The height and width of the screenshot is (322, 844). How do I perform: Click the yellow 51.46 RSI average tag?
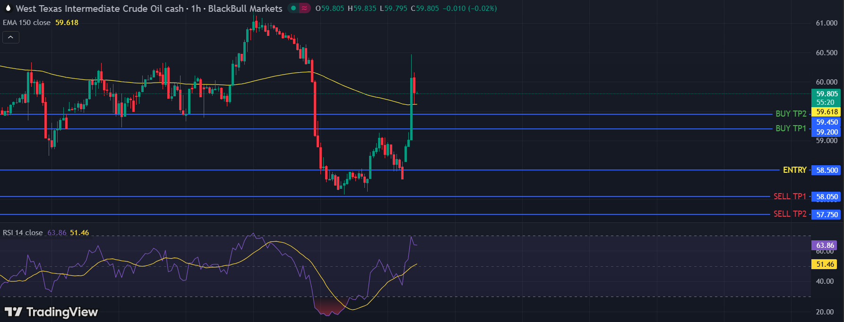point(825,264)
